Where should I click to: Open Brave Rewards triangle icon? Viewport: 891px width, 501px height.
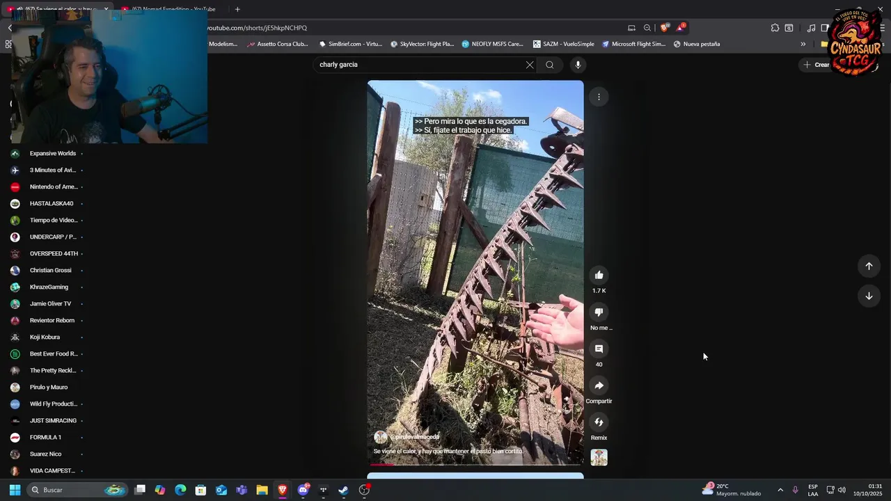[681, 28]
